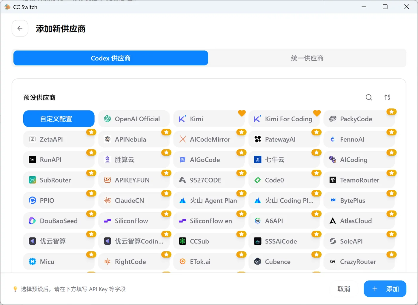Choose the APIKEY.FUN preset
The width and height of the screenshot is (418, 305).
[x=134, y=180]
